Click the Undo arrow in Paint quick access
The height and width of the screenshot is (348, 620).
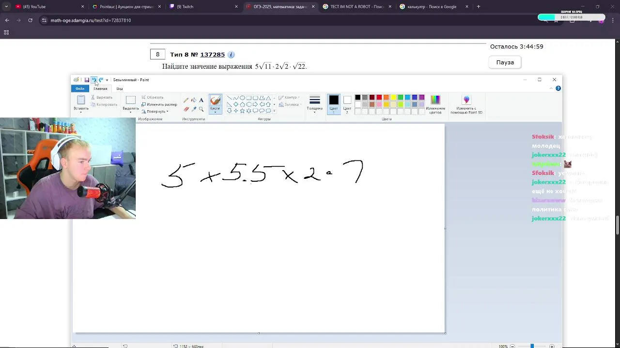tap(94, 80)
